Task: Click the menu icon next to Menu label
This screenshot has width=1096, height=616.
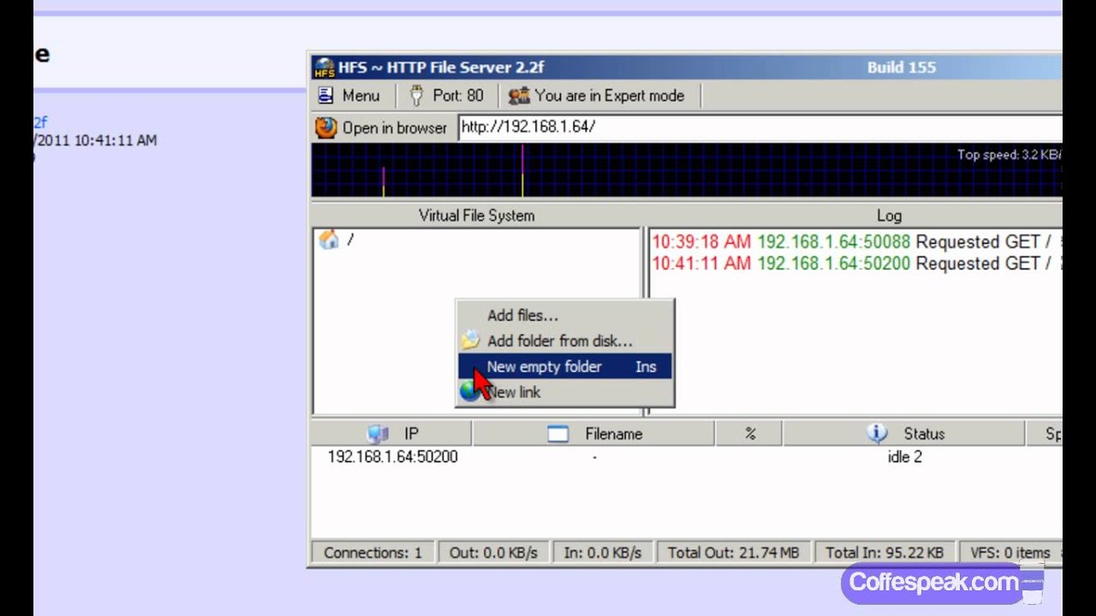Action: coord(325,95)
